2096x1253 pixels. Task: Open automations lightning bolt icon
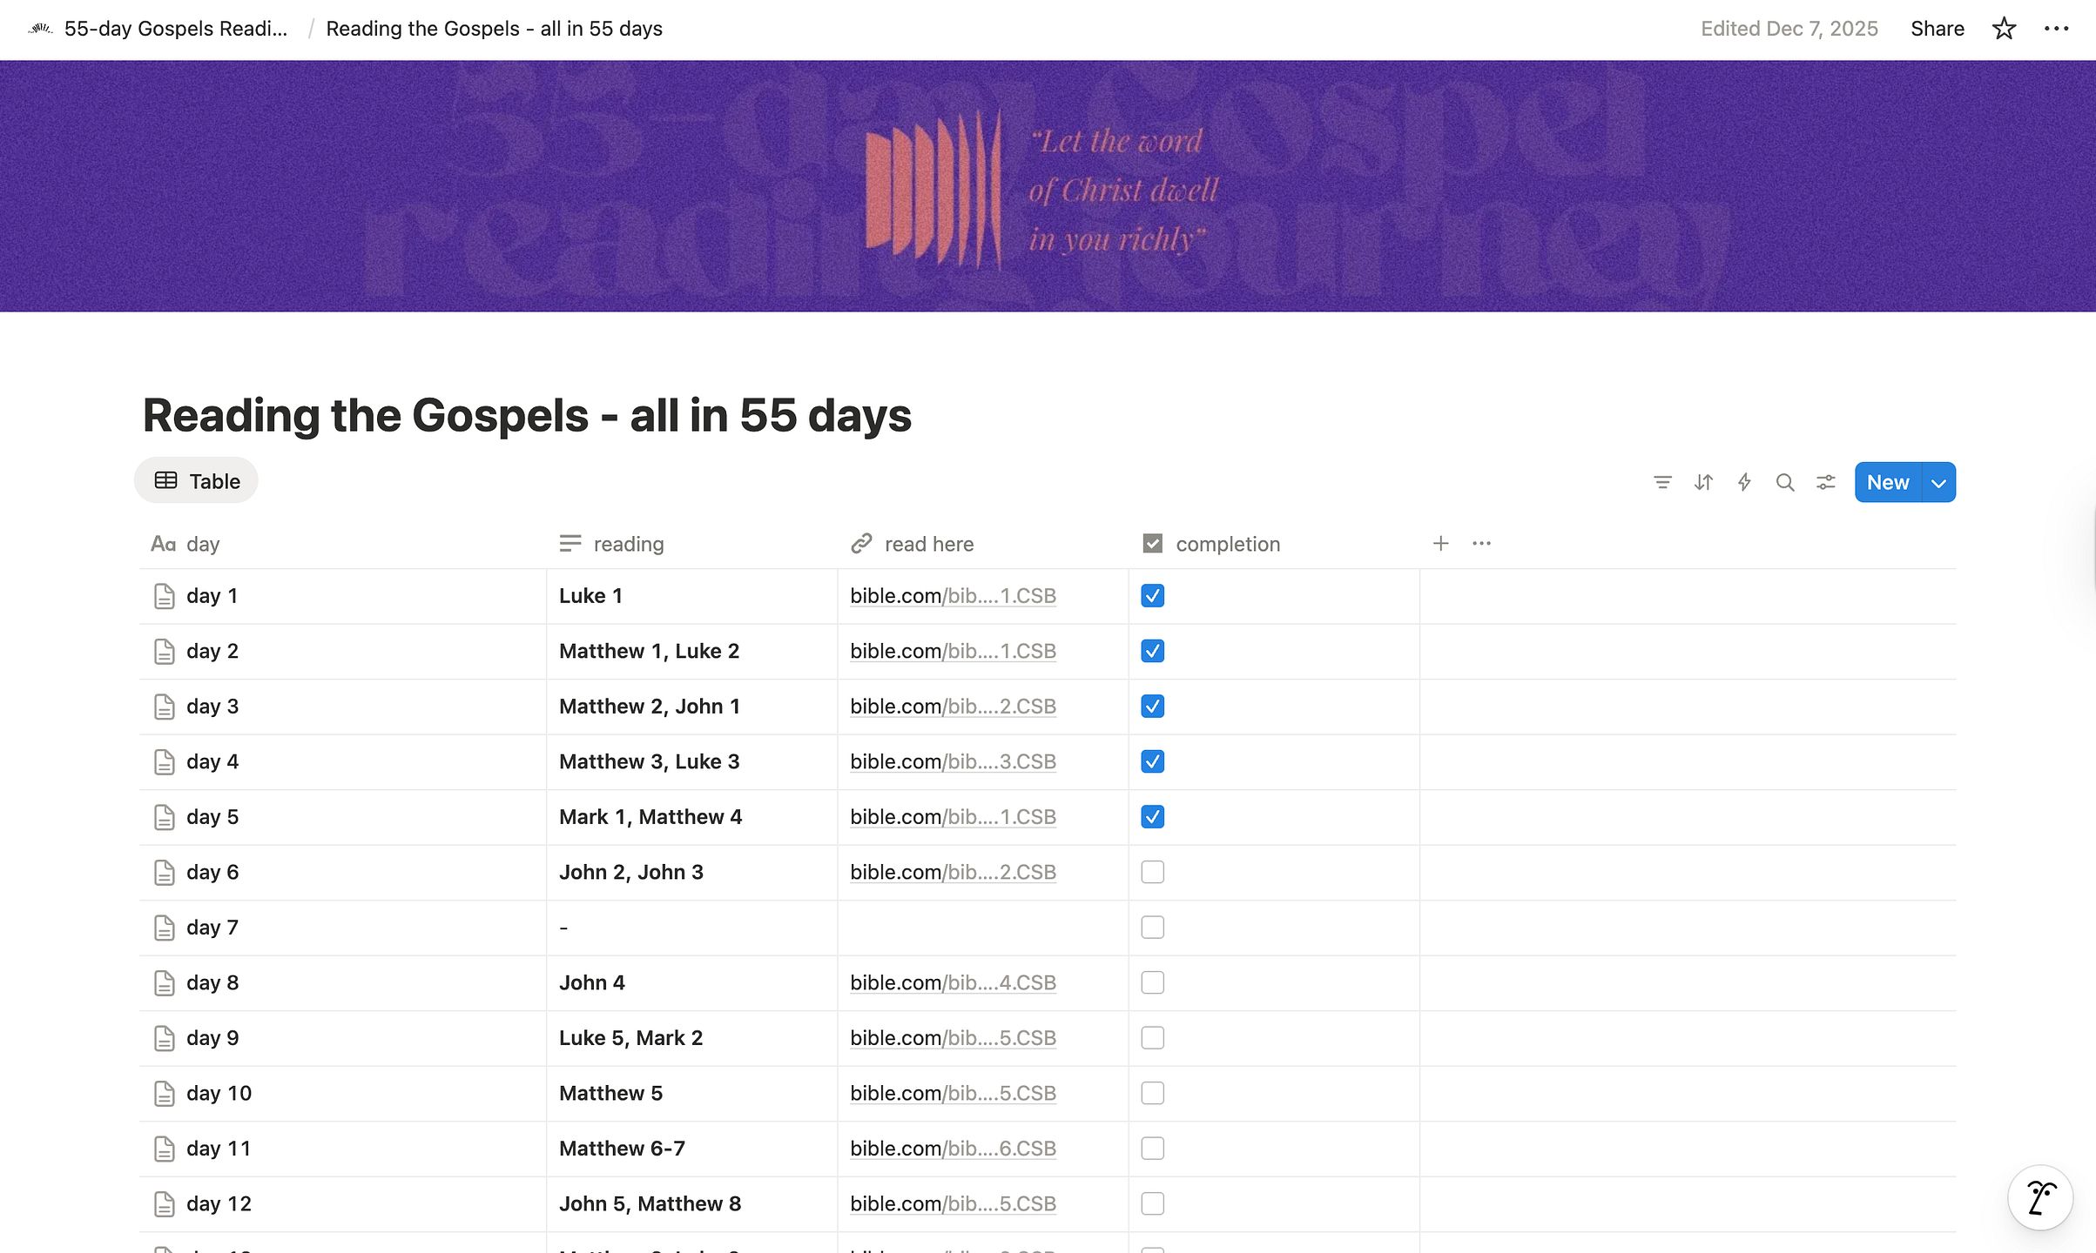[x=1744, y=482]
